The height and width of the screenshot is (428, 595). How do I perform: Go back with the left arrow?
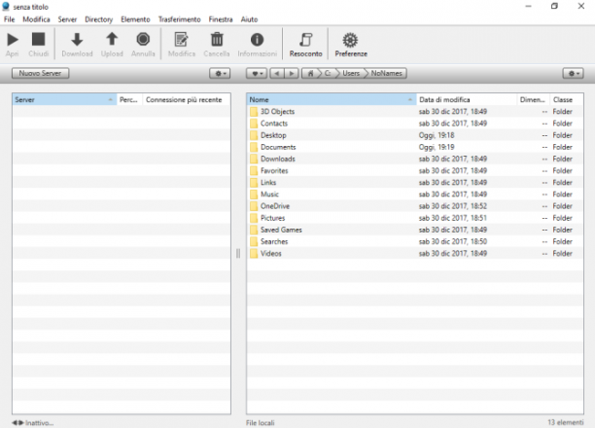click(277, 73)
